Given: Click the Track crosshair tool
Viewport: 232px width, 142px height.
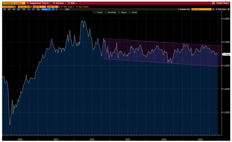Looking at the screenshot, I should pos(98,12).
